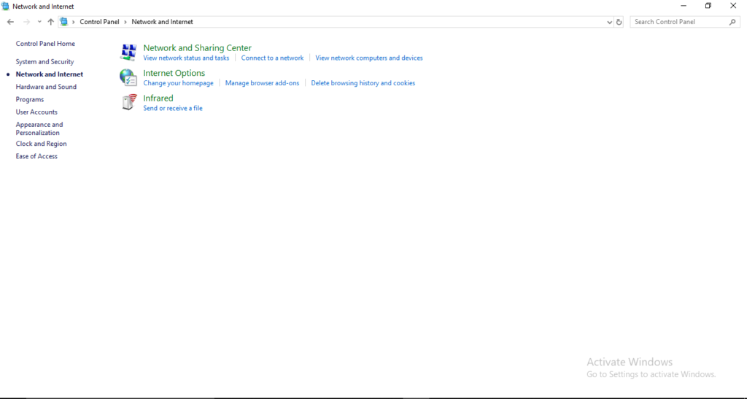Open Internet Options heading link
The image size is (747, 399).
click(174, 73)
